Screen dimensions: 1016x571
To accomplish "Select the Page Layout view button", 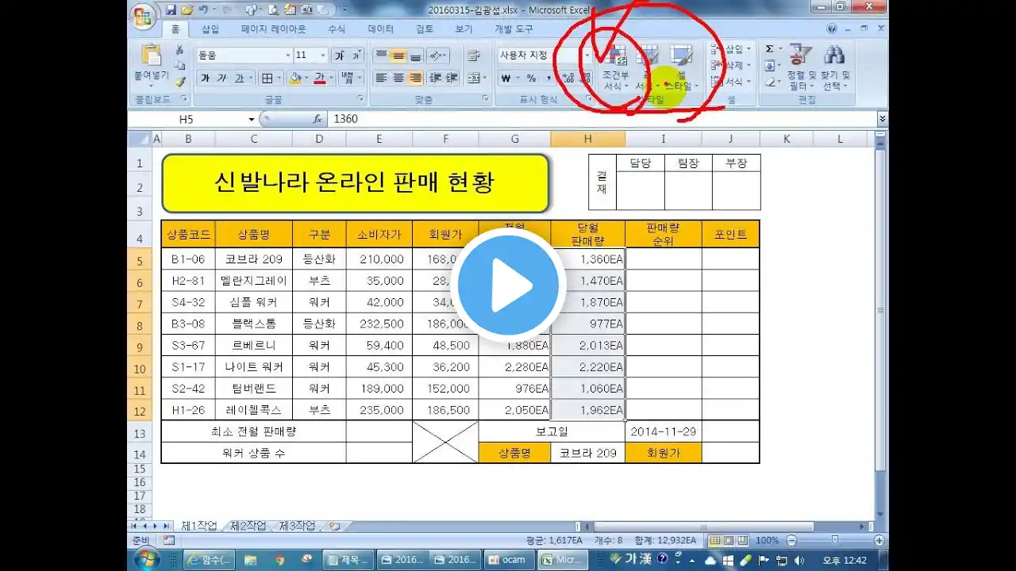I will coord(729,540).
